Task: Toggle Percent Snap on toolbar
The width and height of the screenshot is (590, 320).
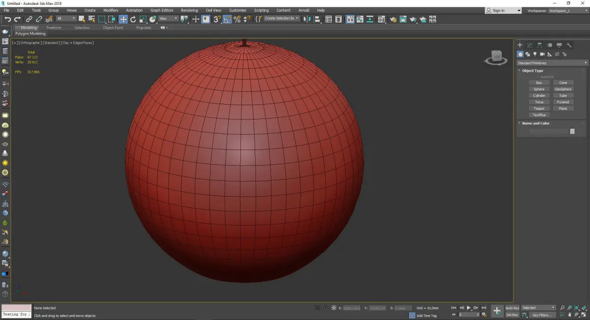Action: [x=237, y=19]
